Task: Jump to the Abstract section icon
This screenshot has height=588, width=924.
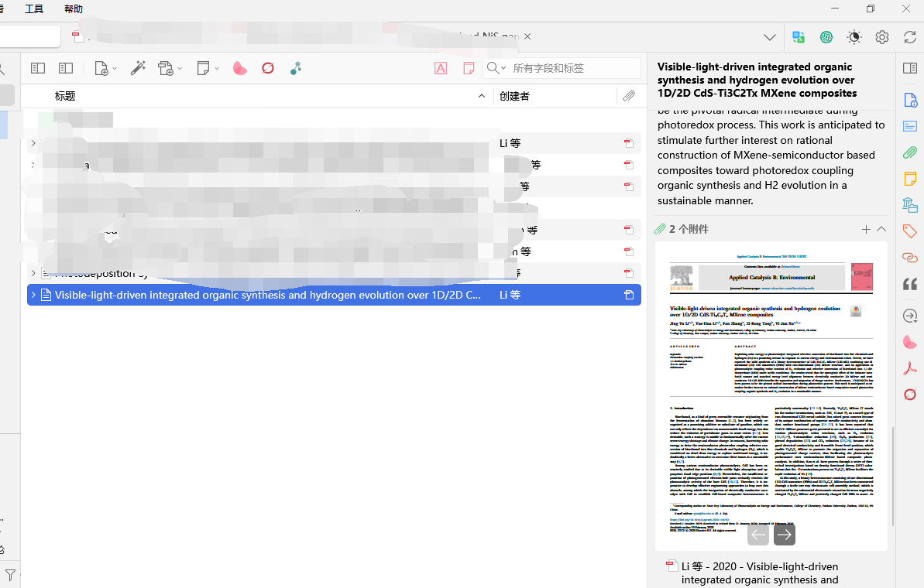Action: (910, 127)
